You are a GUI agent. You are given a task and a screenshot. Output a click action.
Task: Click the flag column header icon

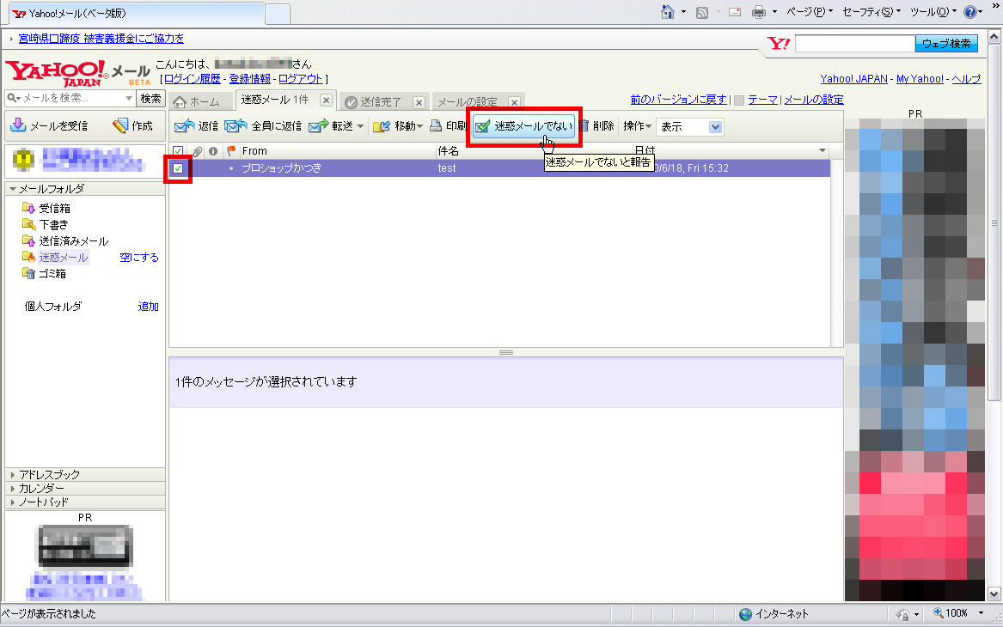click(x=231, y=151)
